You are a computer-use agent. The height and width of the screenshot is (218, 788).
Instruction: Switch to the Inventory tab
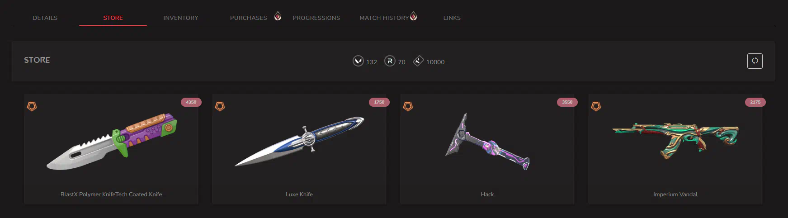(181, 18)
